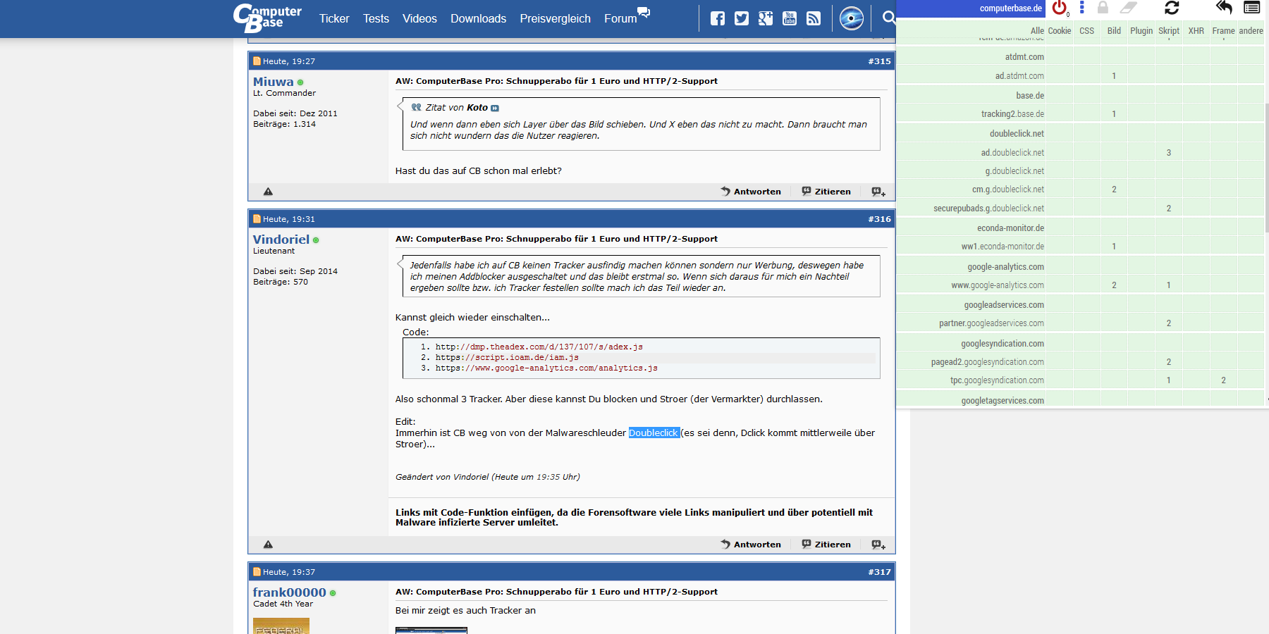Open the Google+ icon in the header
The width and height of the screenshot is (1269, 634).
tap(766, 18)
